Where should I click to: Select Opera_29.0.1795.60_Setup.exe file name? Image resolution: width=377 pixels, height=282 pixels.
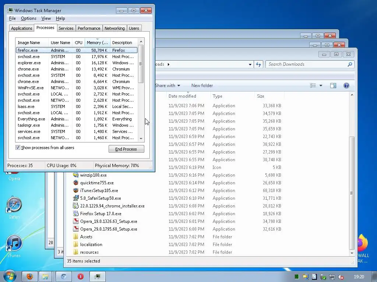point(109,229)
